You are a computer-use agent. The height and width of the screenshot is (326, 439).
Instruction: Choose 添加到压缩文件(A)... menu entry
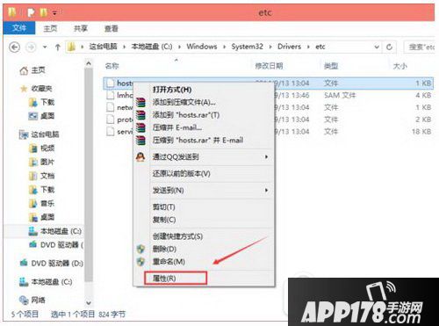184,102
